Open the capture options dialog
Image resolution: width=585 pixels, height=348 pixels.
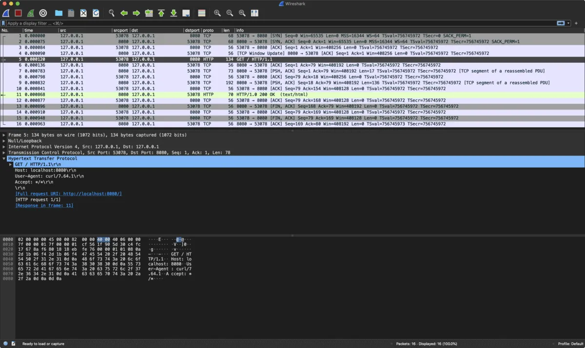[x=43, y=13]
